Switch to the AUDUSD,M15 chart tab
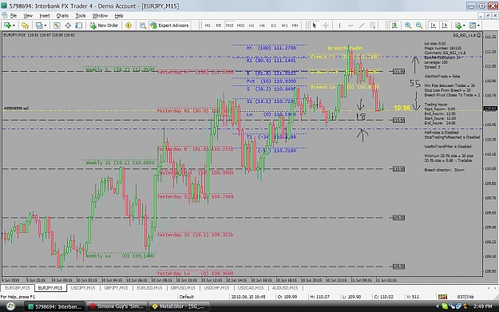499x312 pixels. [x=285, y=288]
